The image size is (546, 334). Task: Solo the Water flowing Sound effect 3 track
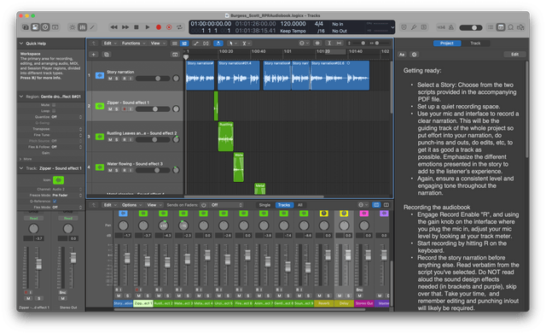coord(117,171)
